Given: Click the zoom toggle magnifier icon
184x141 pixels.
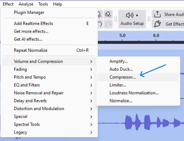Looking at the screenshot, I should [108, 14].
